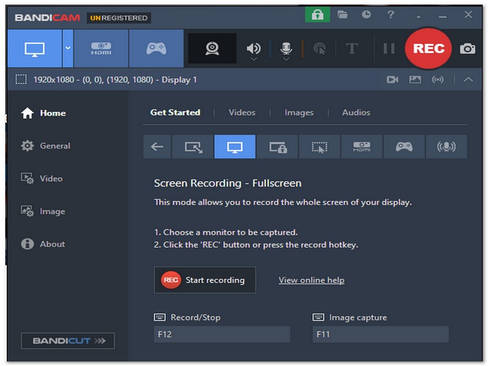Image resolution: width=488 pixels, height=366 pixels.
Task: Switch to the Audios tab
Action: coord(356,112)
